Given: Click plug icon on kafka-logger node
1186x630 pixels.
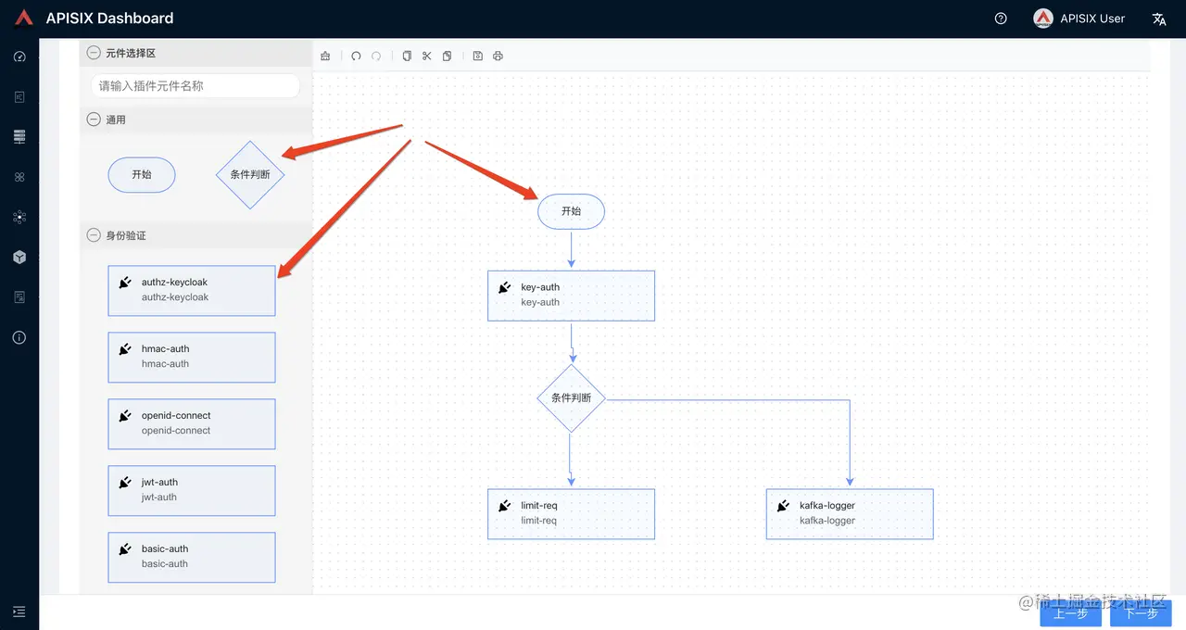Looking at the screenshot, I should click(x=783, y=506).
